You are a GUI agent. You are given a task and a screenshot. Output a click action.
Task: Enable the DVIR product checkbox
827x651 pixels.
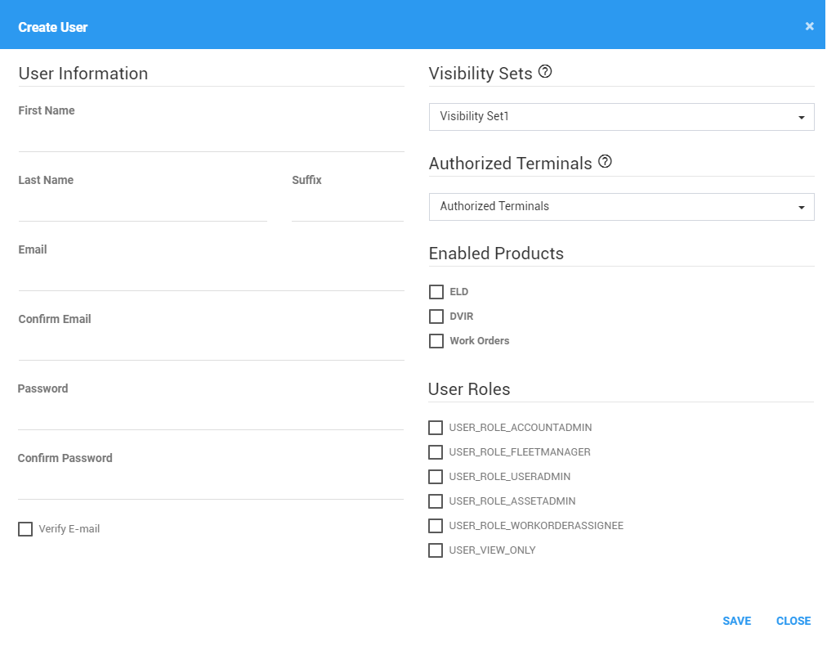(x=436, y=317)
